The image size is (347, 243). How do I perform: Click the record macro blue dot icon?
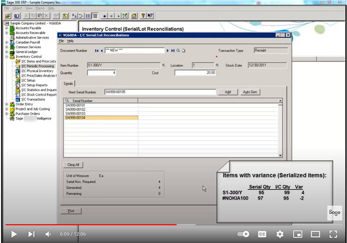(104, 16)
